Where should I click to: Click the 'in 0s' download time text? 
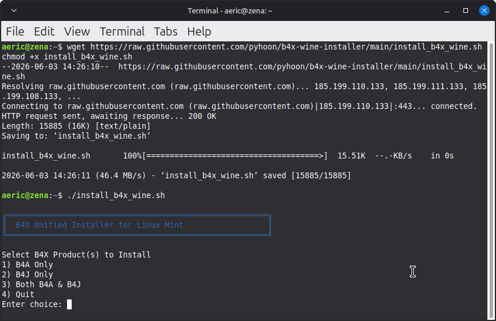(x=442, y=156)
